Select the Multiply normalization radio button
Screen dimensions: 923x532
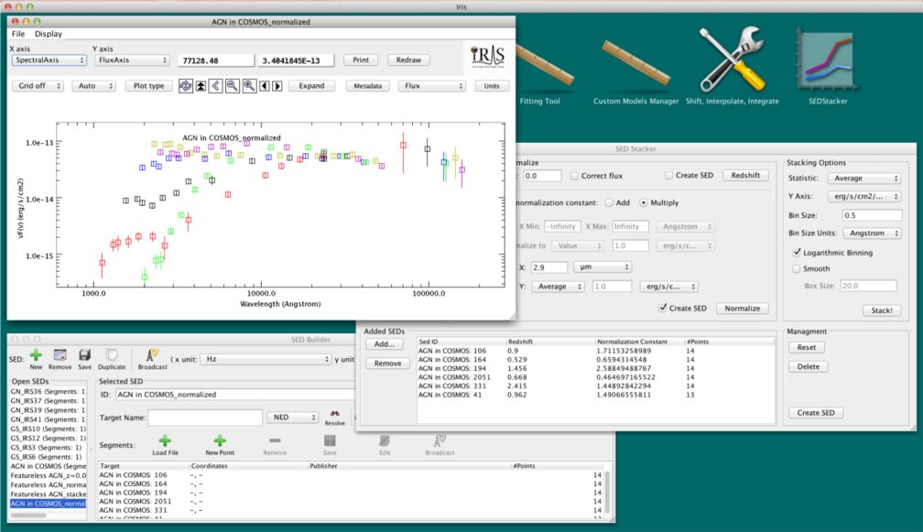644,202
